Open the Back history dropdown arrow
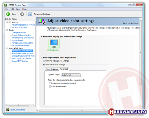 (x=18, y=14)
